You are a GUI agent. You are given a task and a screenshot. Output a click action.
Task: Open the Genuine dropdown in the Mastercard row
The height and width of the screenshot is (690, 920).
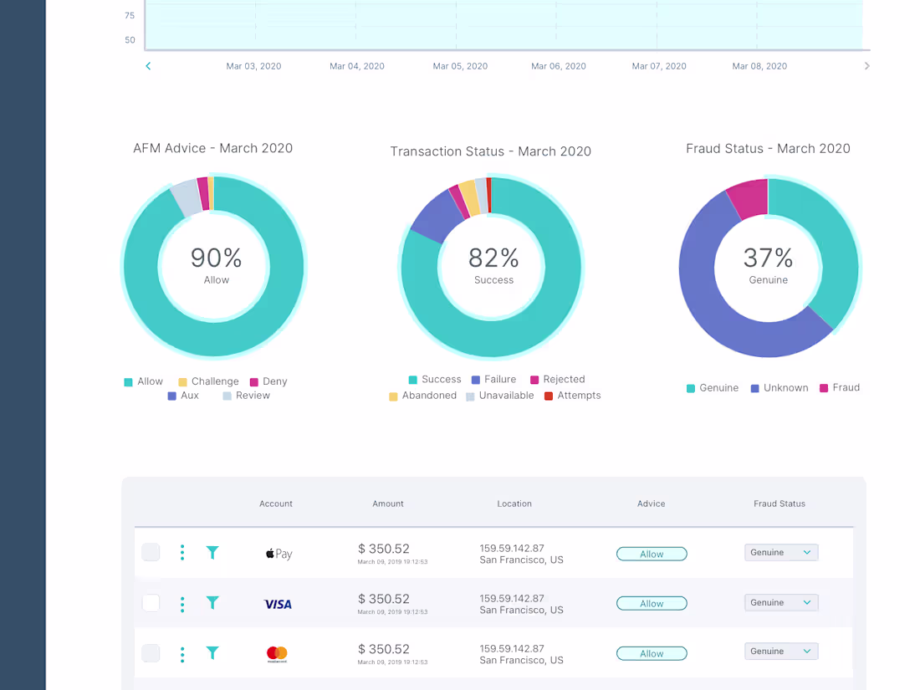pos(780,651)
